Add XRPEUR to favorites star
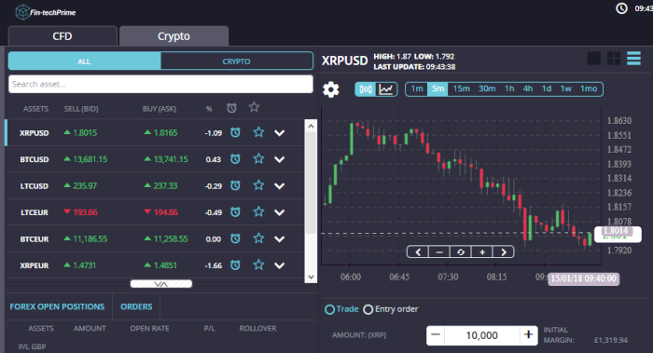 (258, 265)
